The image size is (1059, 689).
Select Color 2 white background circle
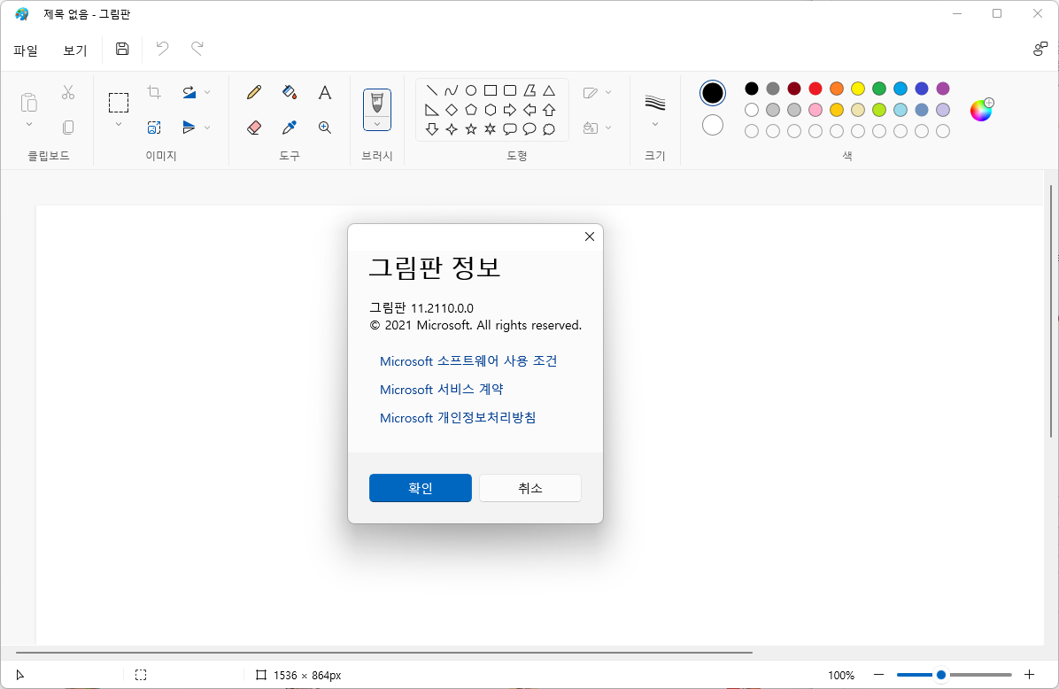[x=713, y=125]
